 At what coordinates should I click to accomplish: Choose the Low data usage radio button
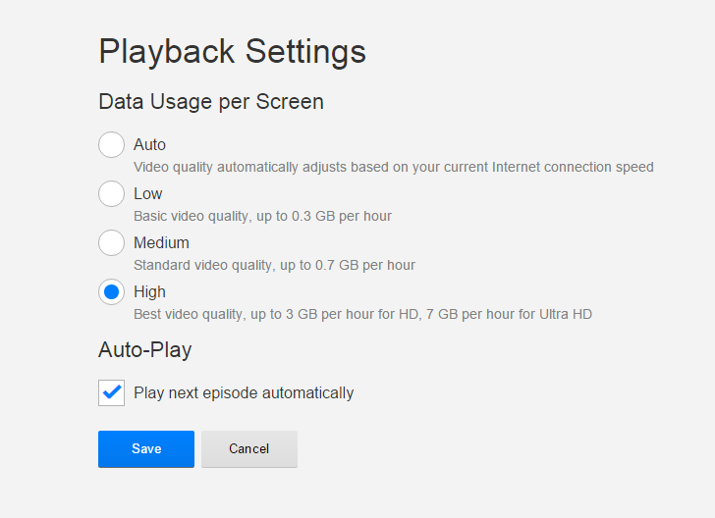click(x=111, y=194)
